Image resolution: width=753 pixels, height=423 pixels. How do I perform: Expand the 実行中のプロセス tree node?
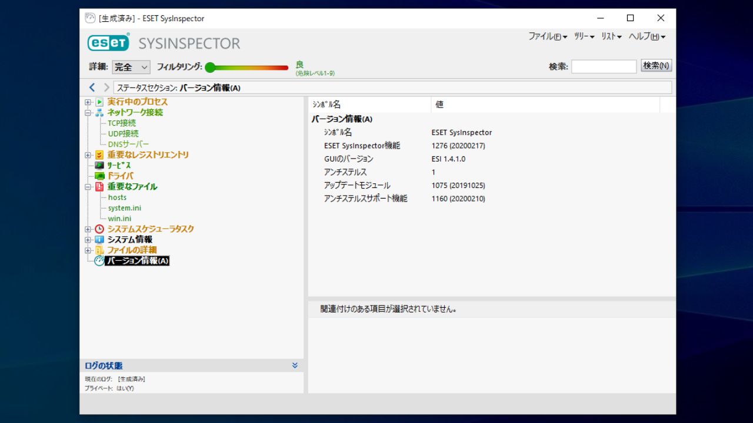click(x=88, y=102)
